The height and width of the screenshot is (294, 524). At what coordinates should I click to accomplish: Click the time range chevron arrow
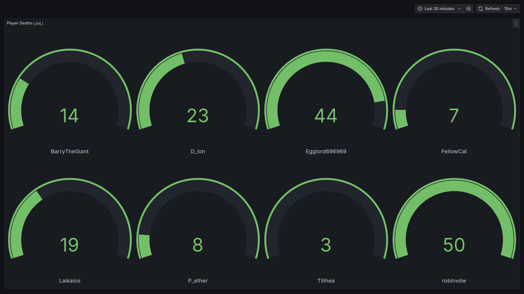pos(459,9)
